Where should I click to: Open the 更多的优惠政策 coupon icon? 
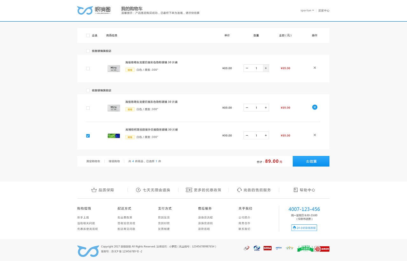(x=189, y=190)
